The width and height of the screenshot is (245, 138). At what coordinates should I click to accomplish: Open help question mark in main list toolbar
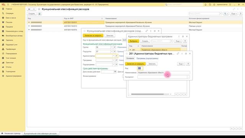241,14
